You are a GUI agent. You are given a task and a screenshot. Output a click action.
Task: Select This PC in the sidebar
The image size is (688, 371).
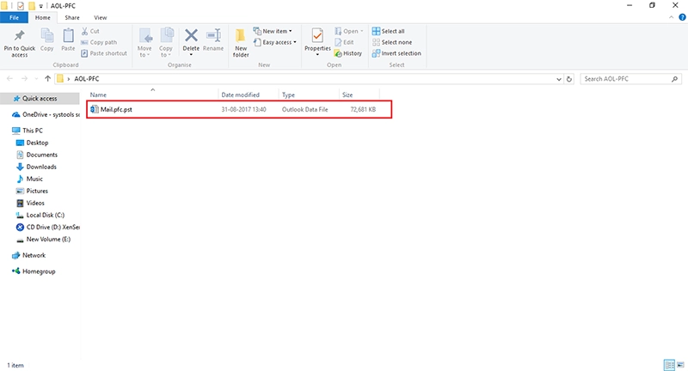pos(28,131)
